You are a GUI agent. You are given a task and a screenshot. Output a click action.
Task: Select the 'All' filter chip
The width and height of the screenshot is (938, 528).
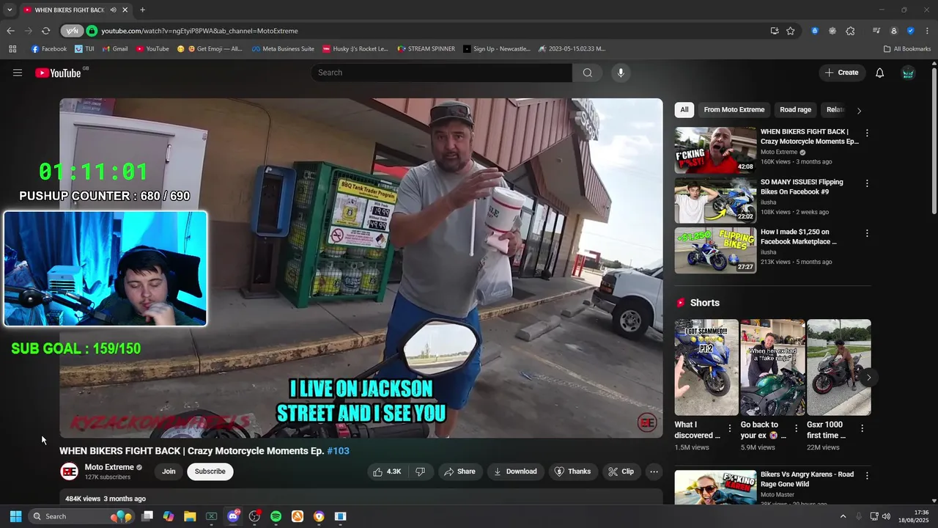coord(684,110)
